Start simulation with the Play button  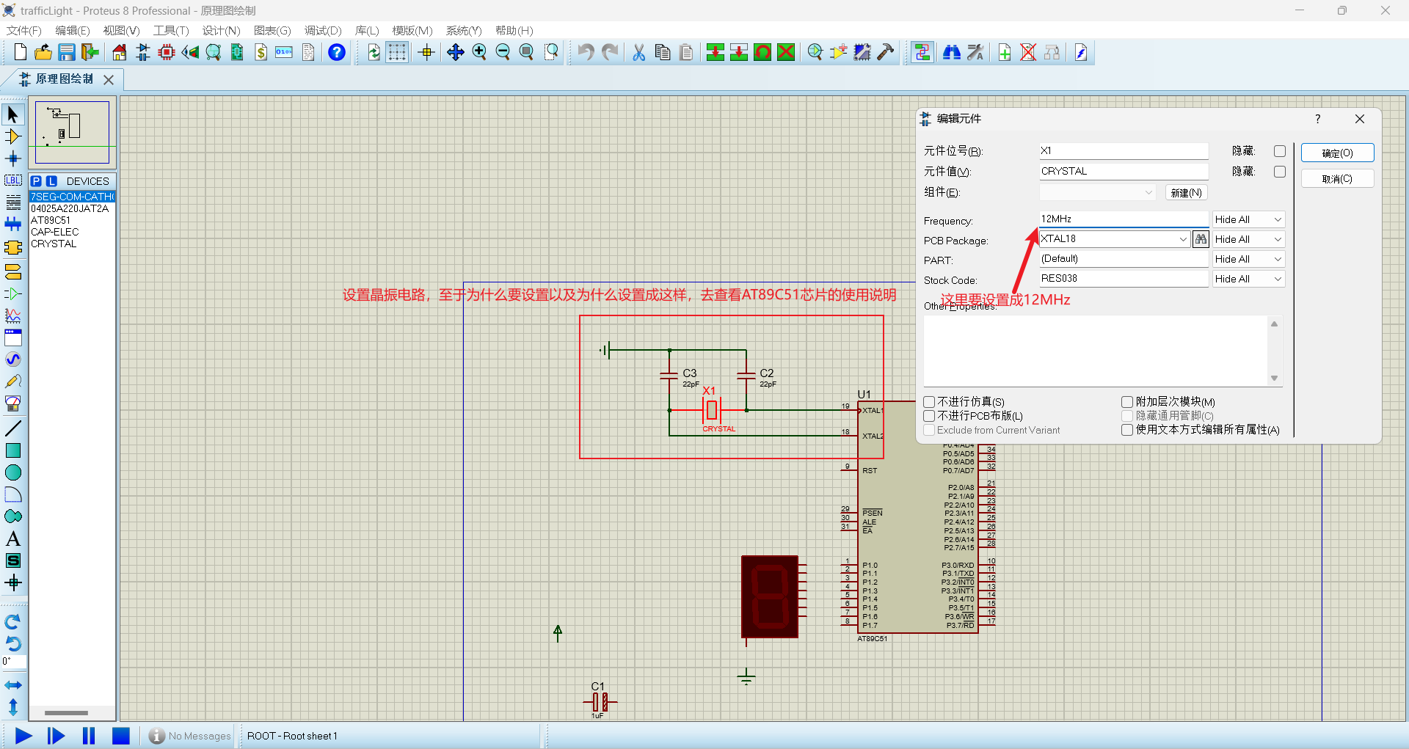click(x=23, y=736)
